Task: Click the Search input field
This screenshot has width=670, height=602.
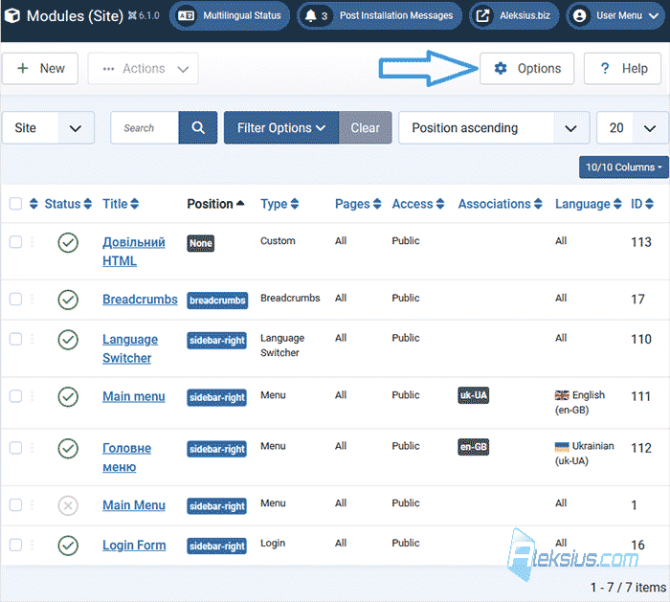Action: click(x=145, y=127)
